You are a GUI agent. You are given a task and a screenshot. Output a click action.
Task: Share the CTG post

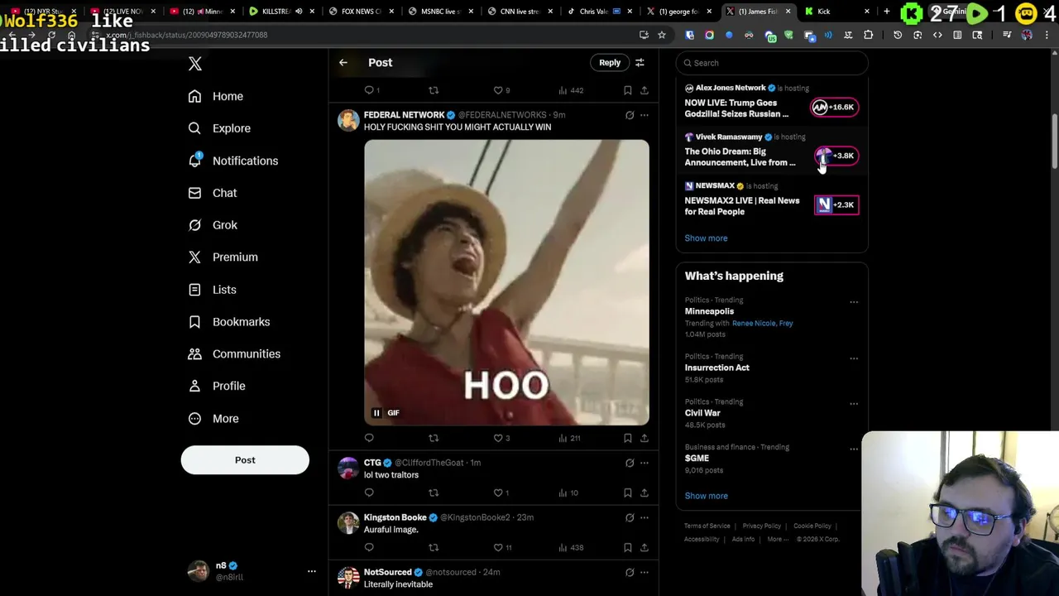pos(645,493)
